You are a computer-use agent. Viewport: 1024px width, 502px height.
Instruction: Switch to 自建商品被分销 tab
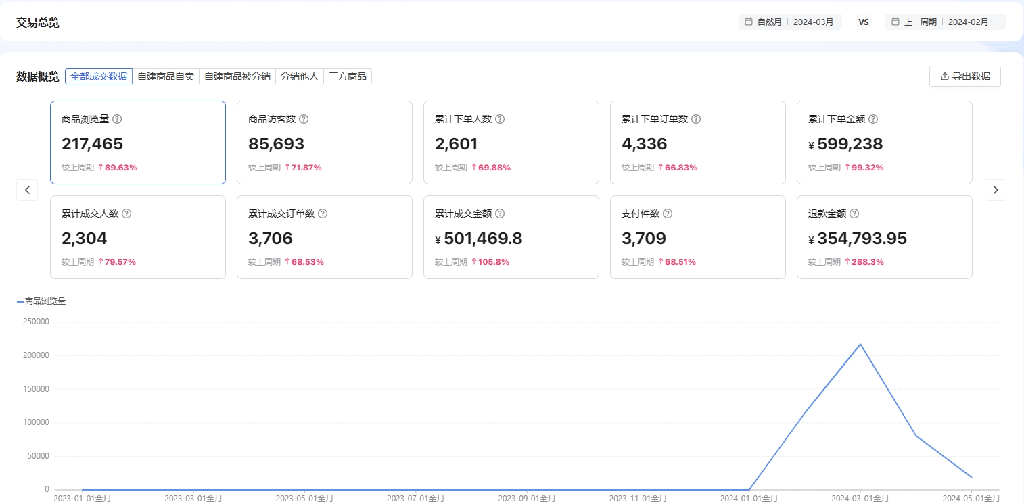click(237, 76)
